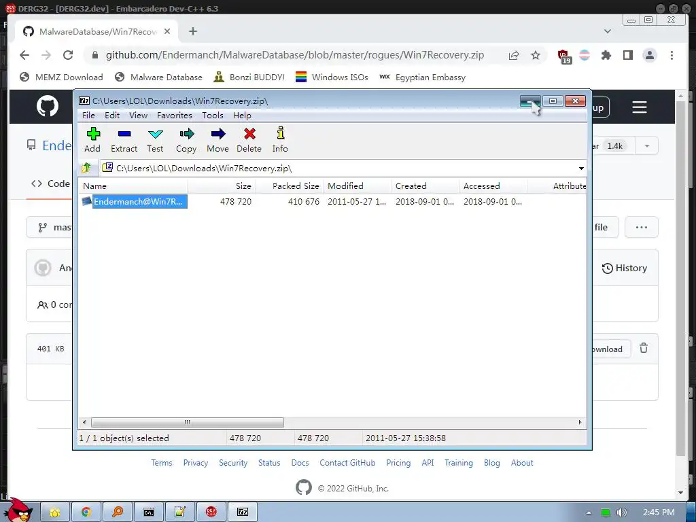Viewport: 696px width, 522px height.
Task: Sort by the Modified column header
Action: [358, 186]
